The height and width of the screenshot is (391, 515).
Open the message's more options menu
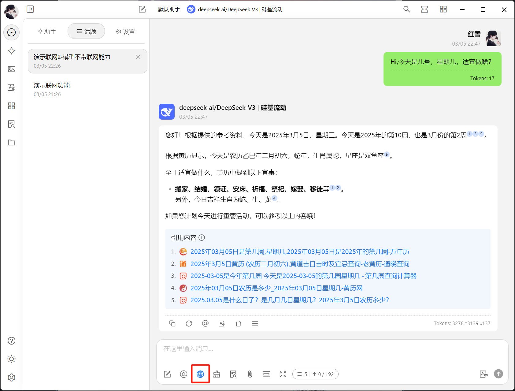[x=255, y=323]
